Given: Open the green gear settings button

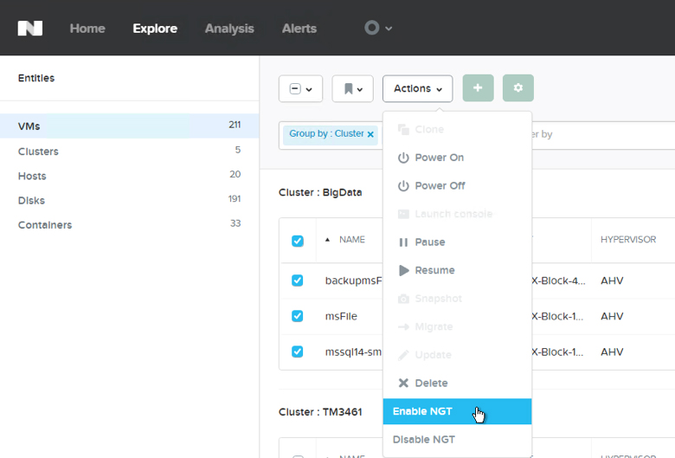Looking at the screenshot, I should 517,88.
